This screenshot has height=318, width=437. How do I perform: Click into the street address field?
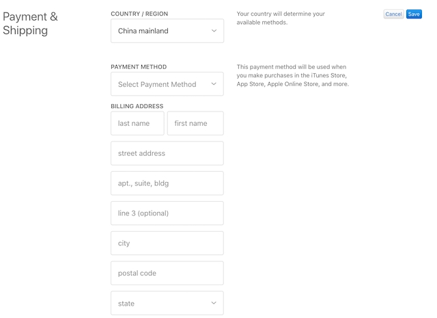click(167, 153)
